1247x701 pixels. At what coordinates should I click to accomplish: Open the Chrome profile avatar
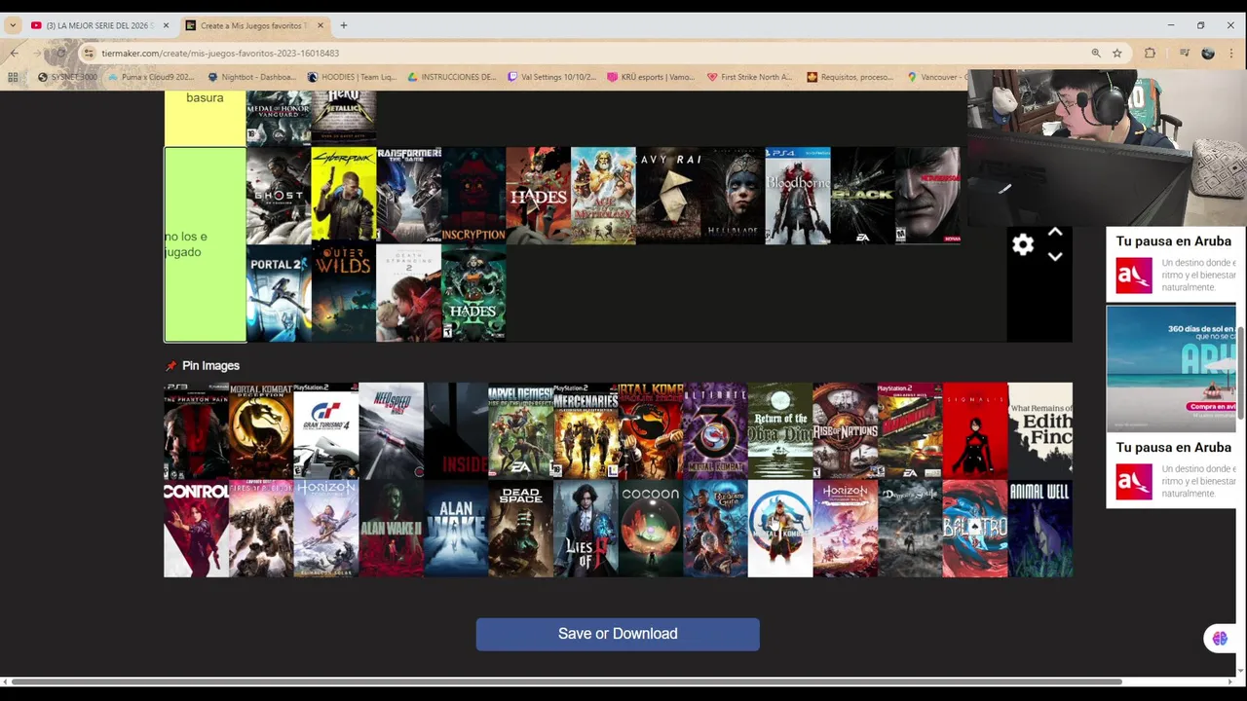pos(1208,54)
